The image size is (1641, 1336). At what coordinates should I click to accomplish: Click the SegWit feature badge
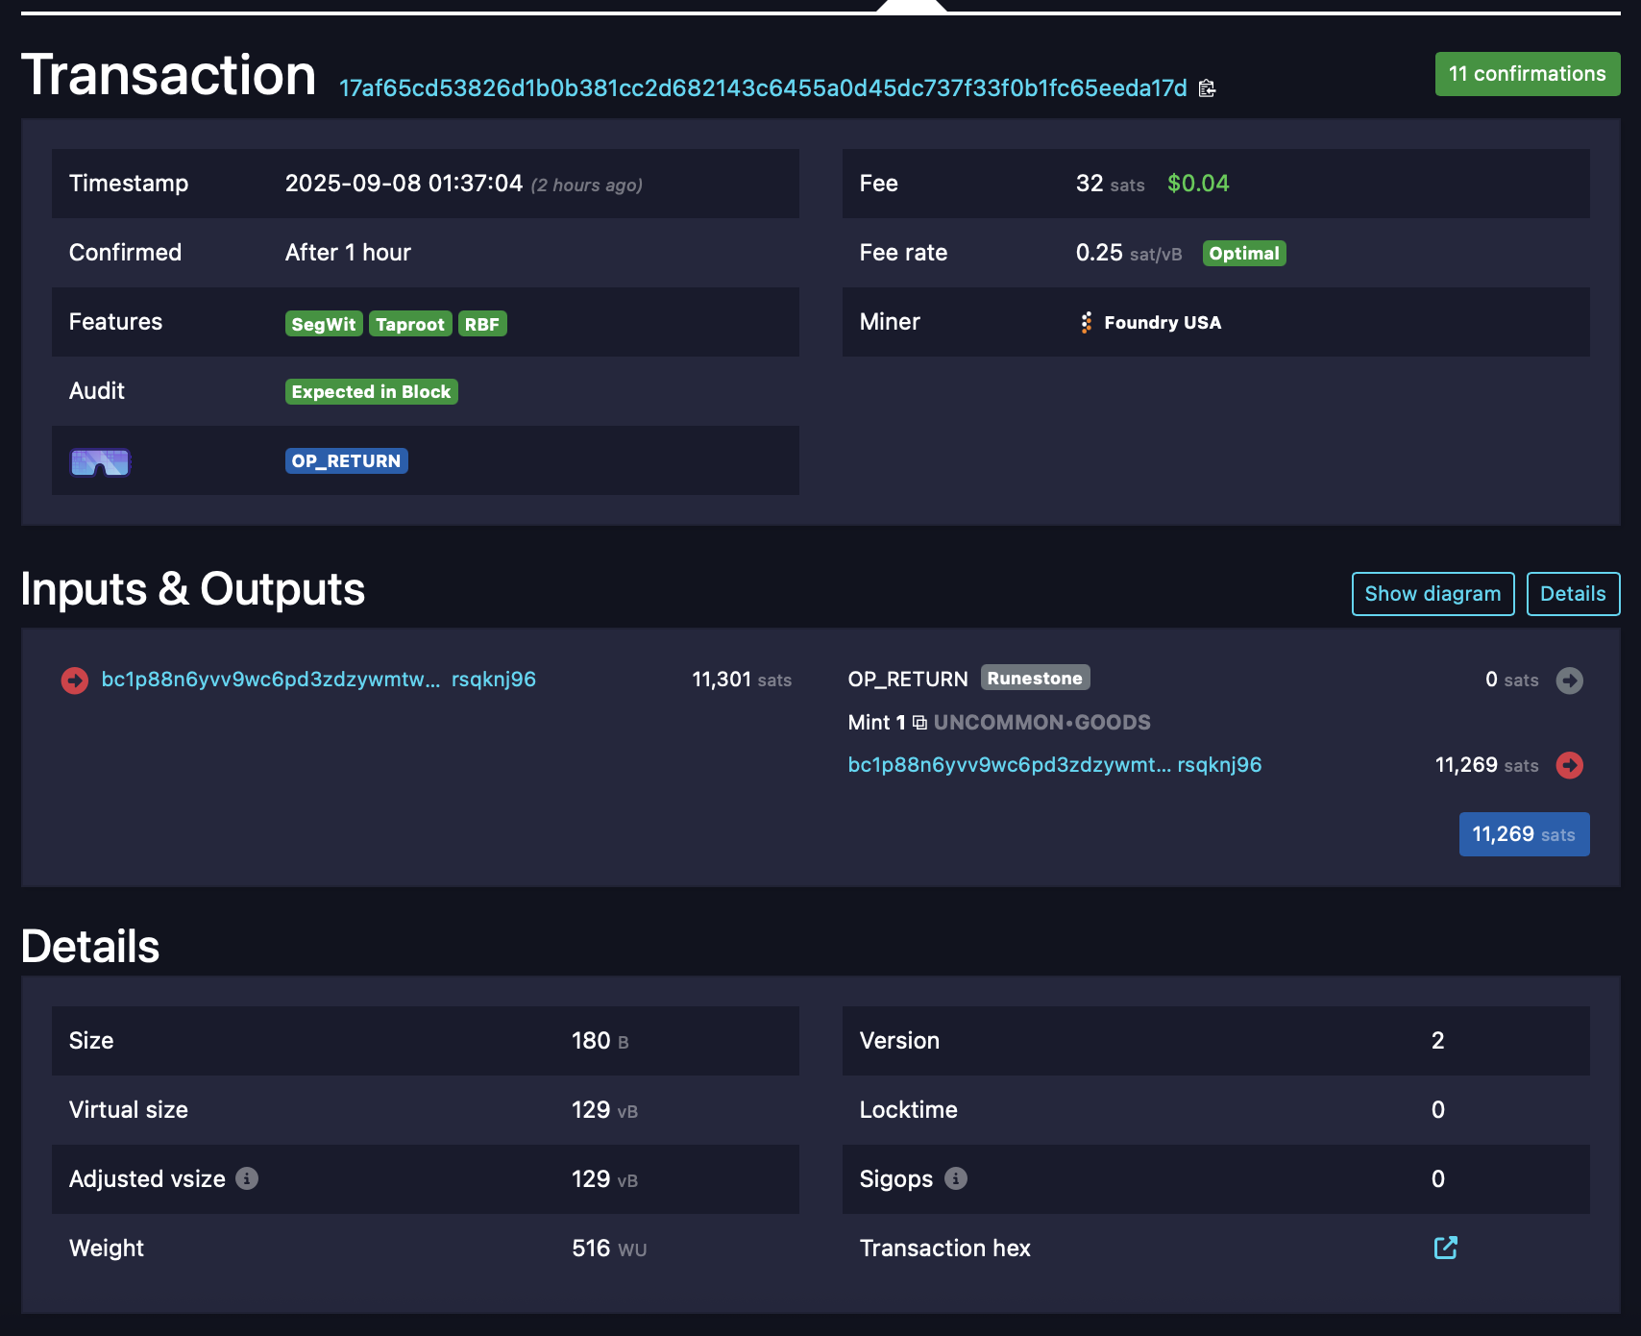(324, 324)
